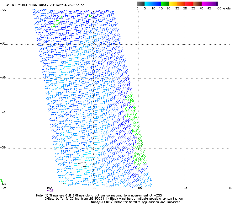Click the '-105' longitude axis label
232x204 pixels.
pos(3,188)
